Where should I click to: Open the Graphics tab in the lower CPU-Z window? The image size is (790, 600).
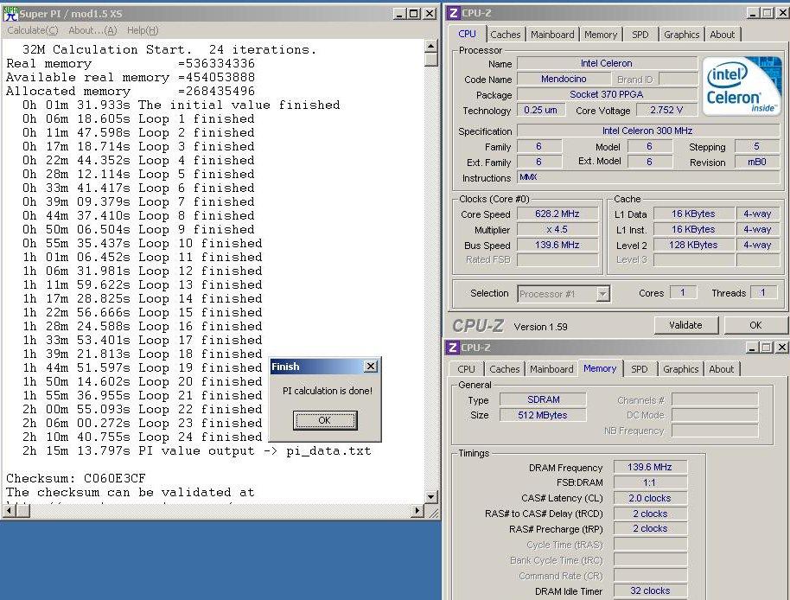coord(681,369)
